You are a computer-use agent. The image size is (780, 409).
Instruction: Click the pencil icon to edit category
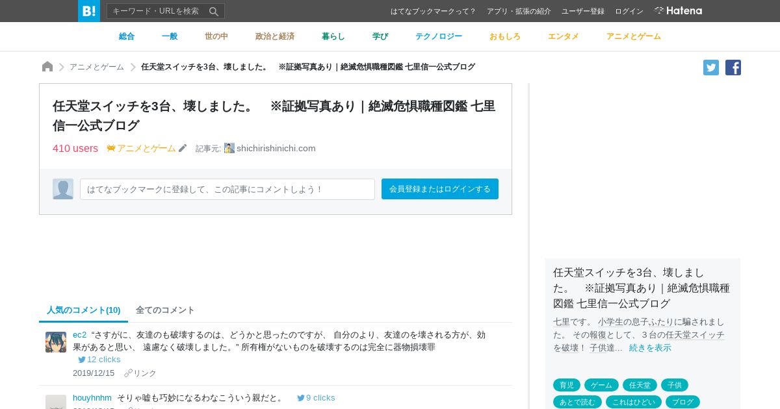[183, 148]
